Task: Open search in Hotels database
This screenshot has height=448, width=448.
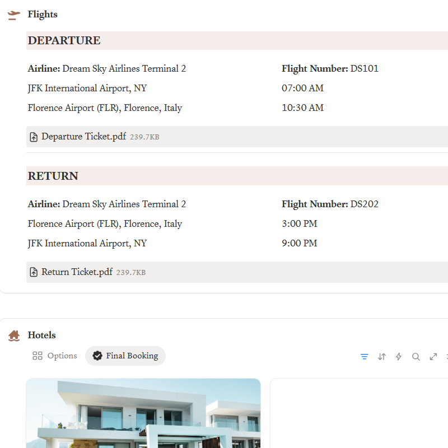Action: [416, 357]
